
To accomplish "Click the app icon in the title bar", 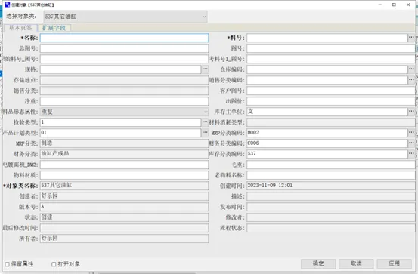I will [x=8, y=5].
